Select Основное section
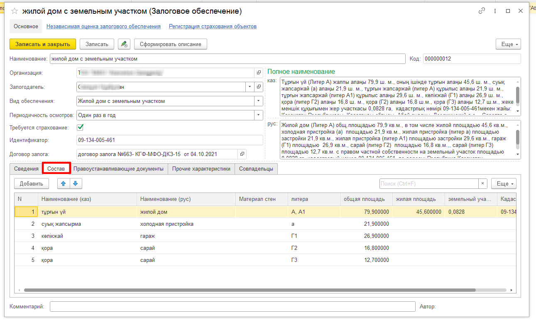The width and height of the screenshot is (536, 320). coord(26,26)
